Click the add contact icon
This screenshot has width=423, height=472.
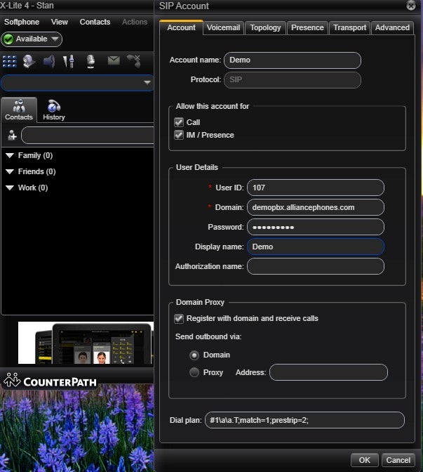12,135
